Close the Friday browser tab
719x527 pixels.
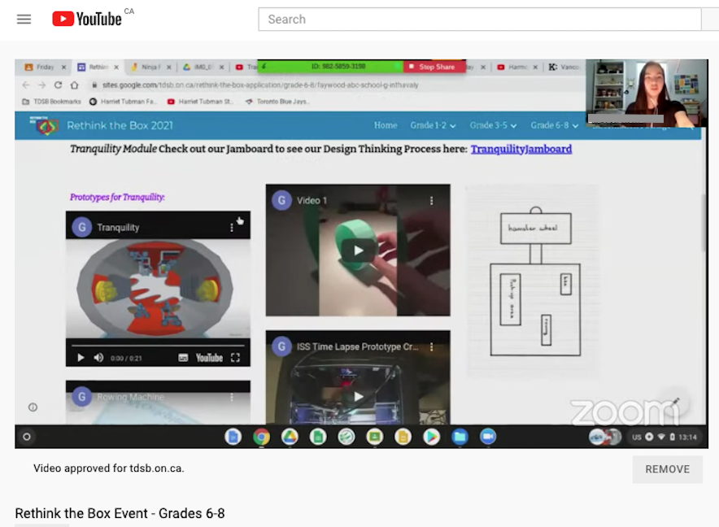(x=63, y=67)
